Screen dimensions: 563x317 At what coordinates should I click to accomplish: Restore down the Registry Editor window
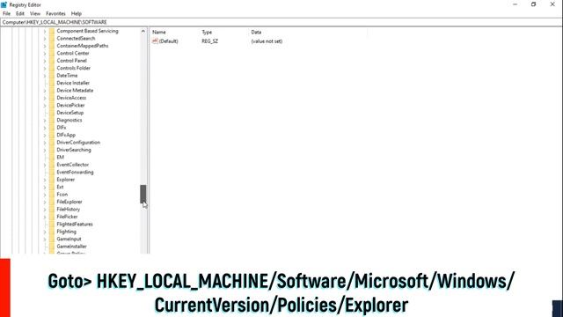(x=534, y=4)
